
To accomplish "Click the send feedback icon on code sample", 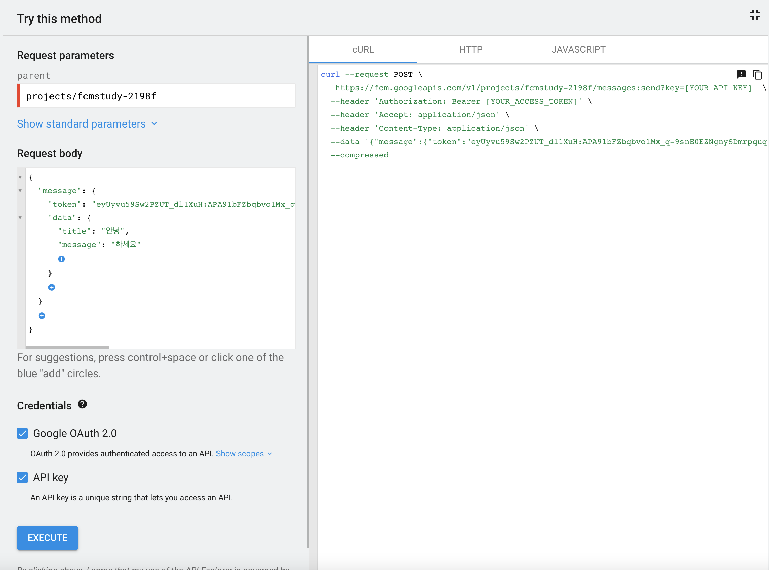I will [741, 74].
